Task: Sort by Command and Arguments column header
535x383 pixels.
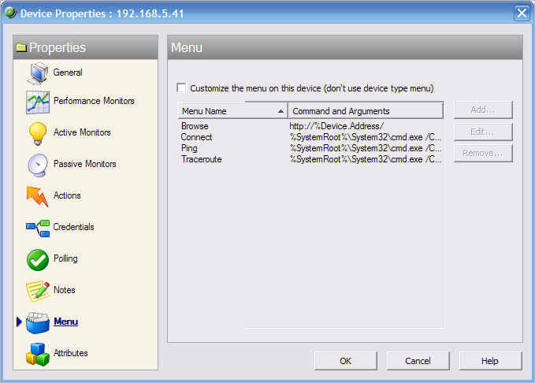Action: 366,111
